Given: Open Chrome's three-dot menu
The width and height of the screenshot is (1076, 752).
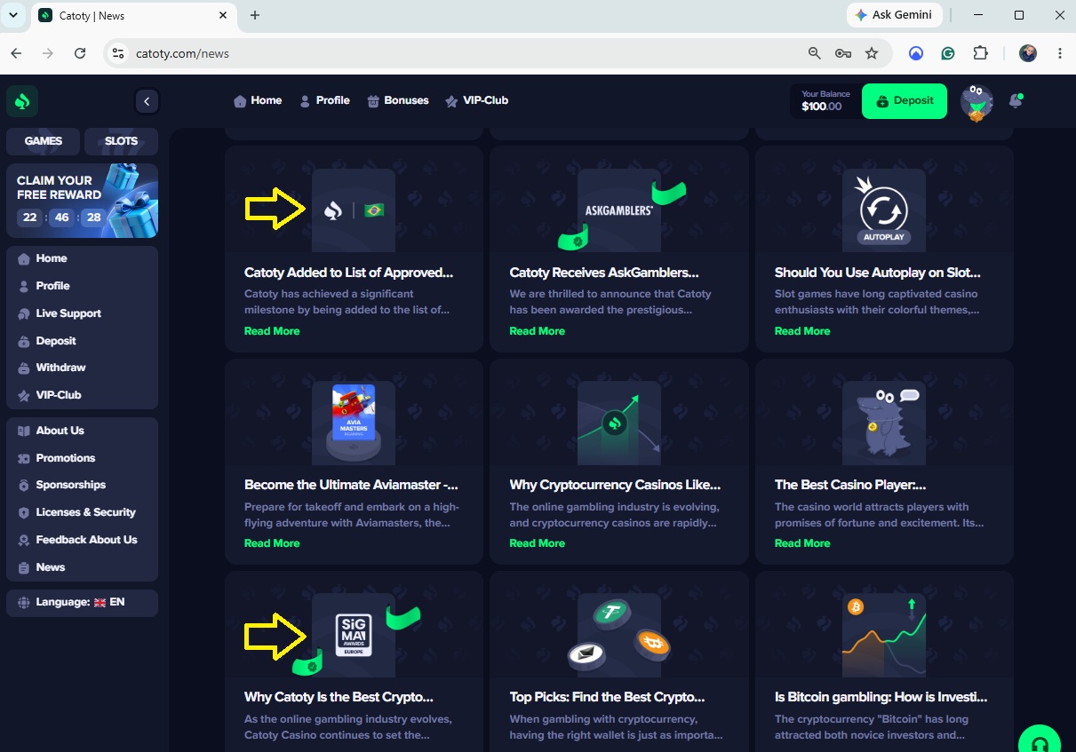Looking at the screenshot, I should pos(1060,53).
